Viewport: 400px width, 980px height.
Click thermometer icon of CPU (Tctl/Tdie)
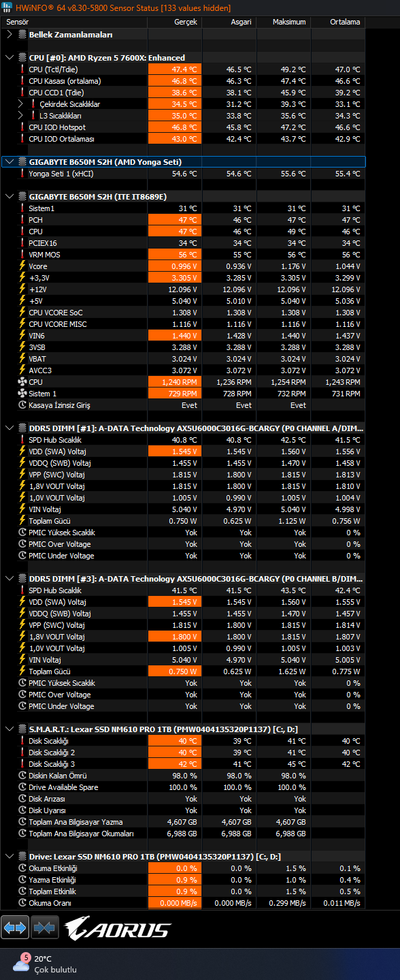[21, 69]
